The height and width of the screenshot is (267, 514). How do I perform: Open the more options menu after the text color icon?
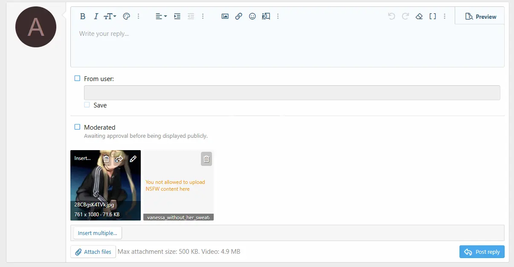coord(138,16)
